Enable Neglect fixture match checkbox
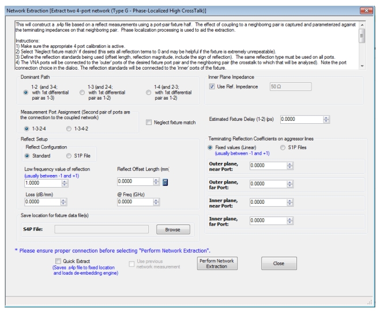The width and height of the screenshot is (380, 312). coord(149,122)
